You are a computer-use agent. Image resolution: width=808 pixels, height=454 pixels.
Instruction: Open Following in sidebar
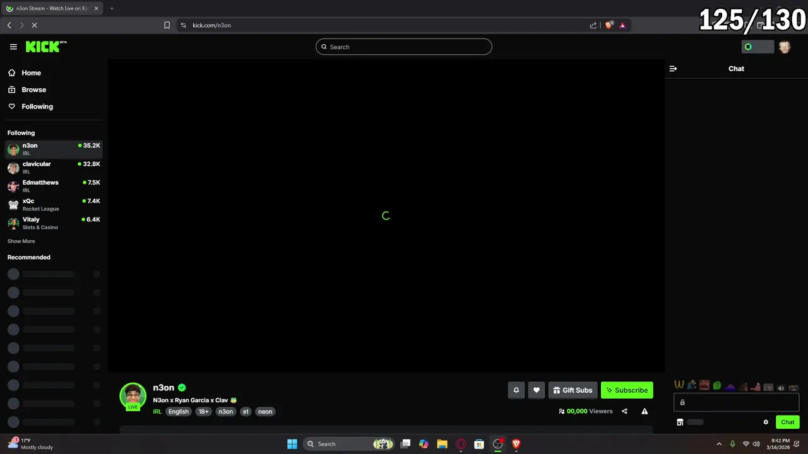[30, 107]
